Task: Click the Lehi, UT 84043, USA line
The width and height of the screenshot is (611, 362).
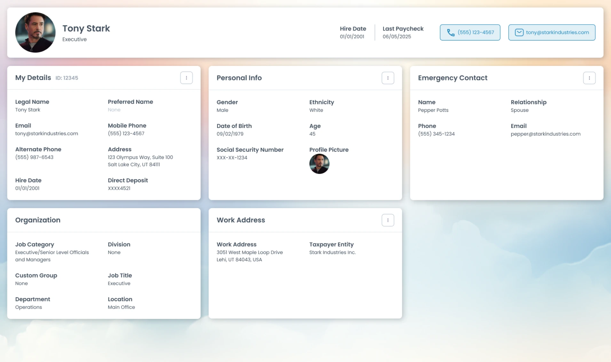Action: 239,259
